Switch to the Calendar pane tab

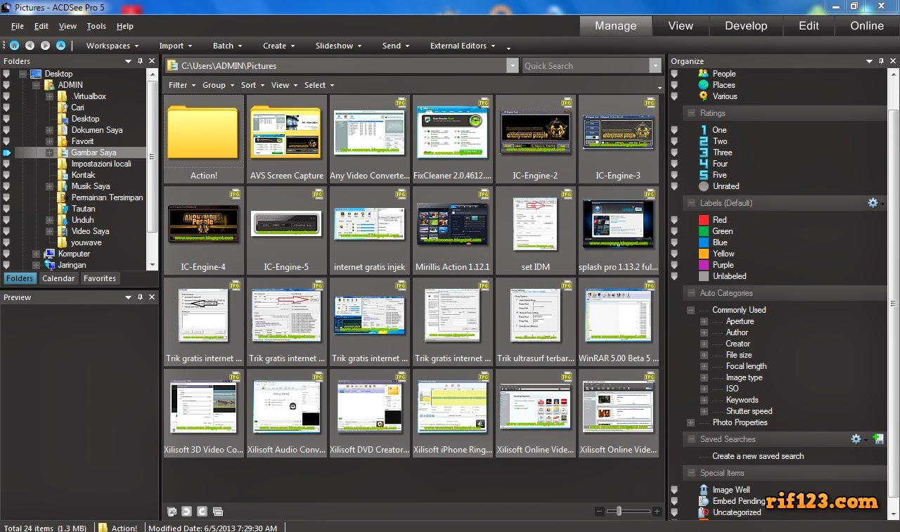[x=58, y=278]
